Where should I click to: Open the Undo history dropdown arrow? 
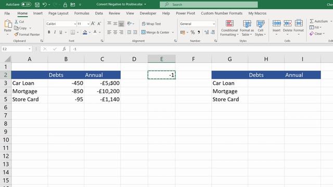[49, 5]
